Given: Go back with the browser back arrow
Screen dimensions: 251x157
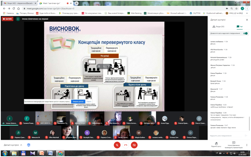Looking at the screenshot, I should [4, 8].
